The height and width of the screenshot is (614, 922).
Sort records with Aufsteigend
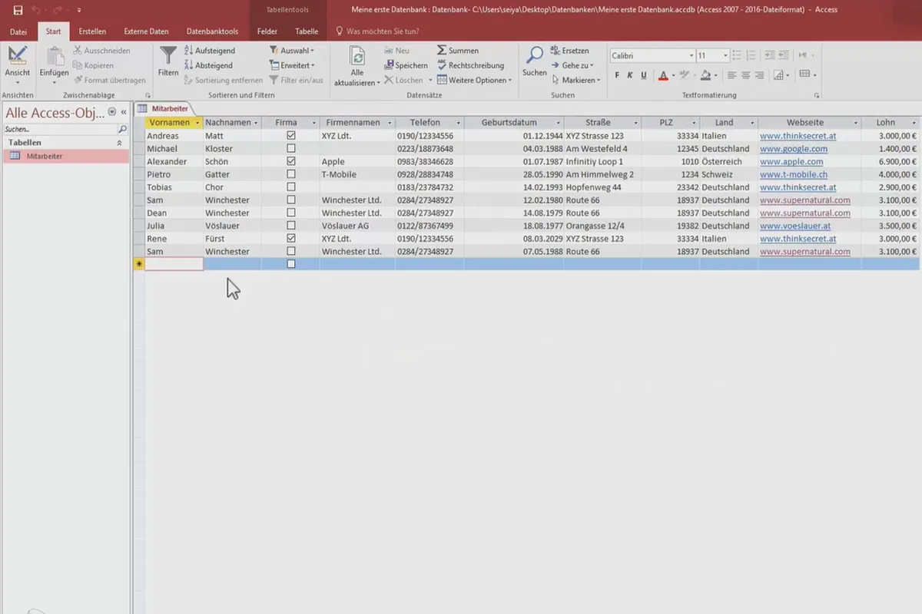(208, 51)
